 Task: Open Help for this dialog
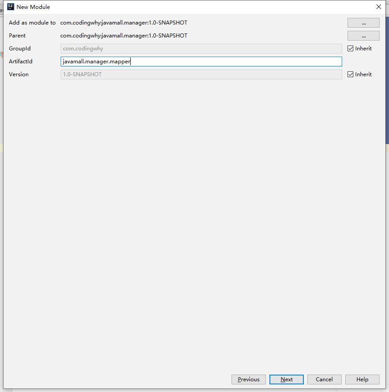(362, 380)
